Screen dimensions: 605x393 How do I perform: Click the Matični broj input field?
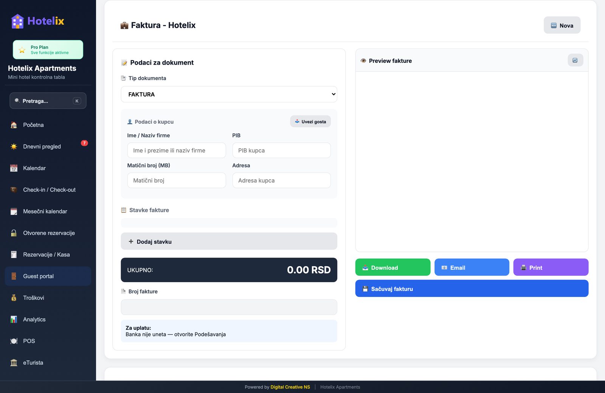tap(177, 180)
